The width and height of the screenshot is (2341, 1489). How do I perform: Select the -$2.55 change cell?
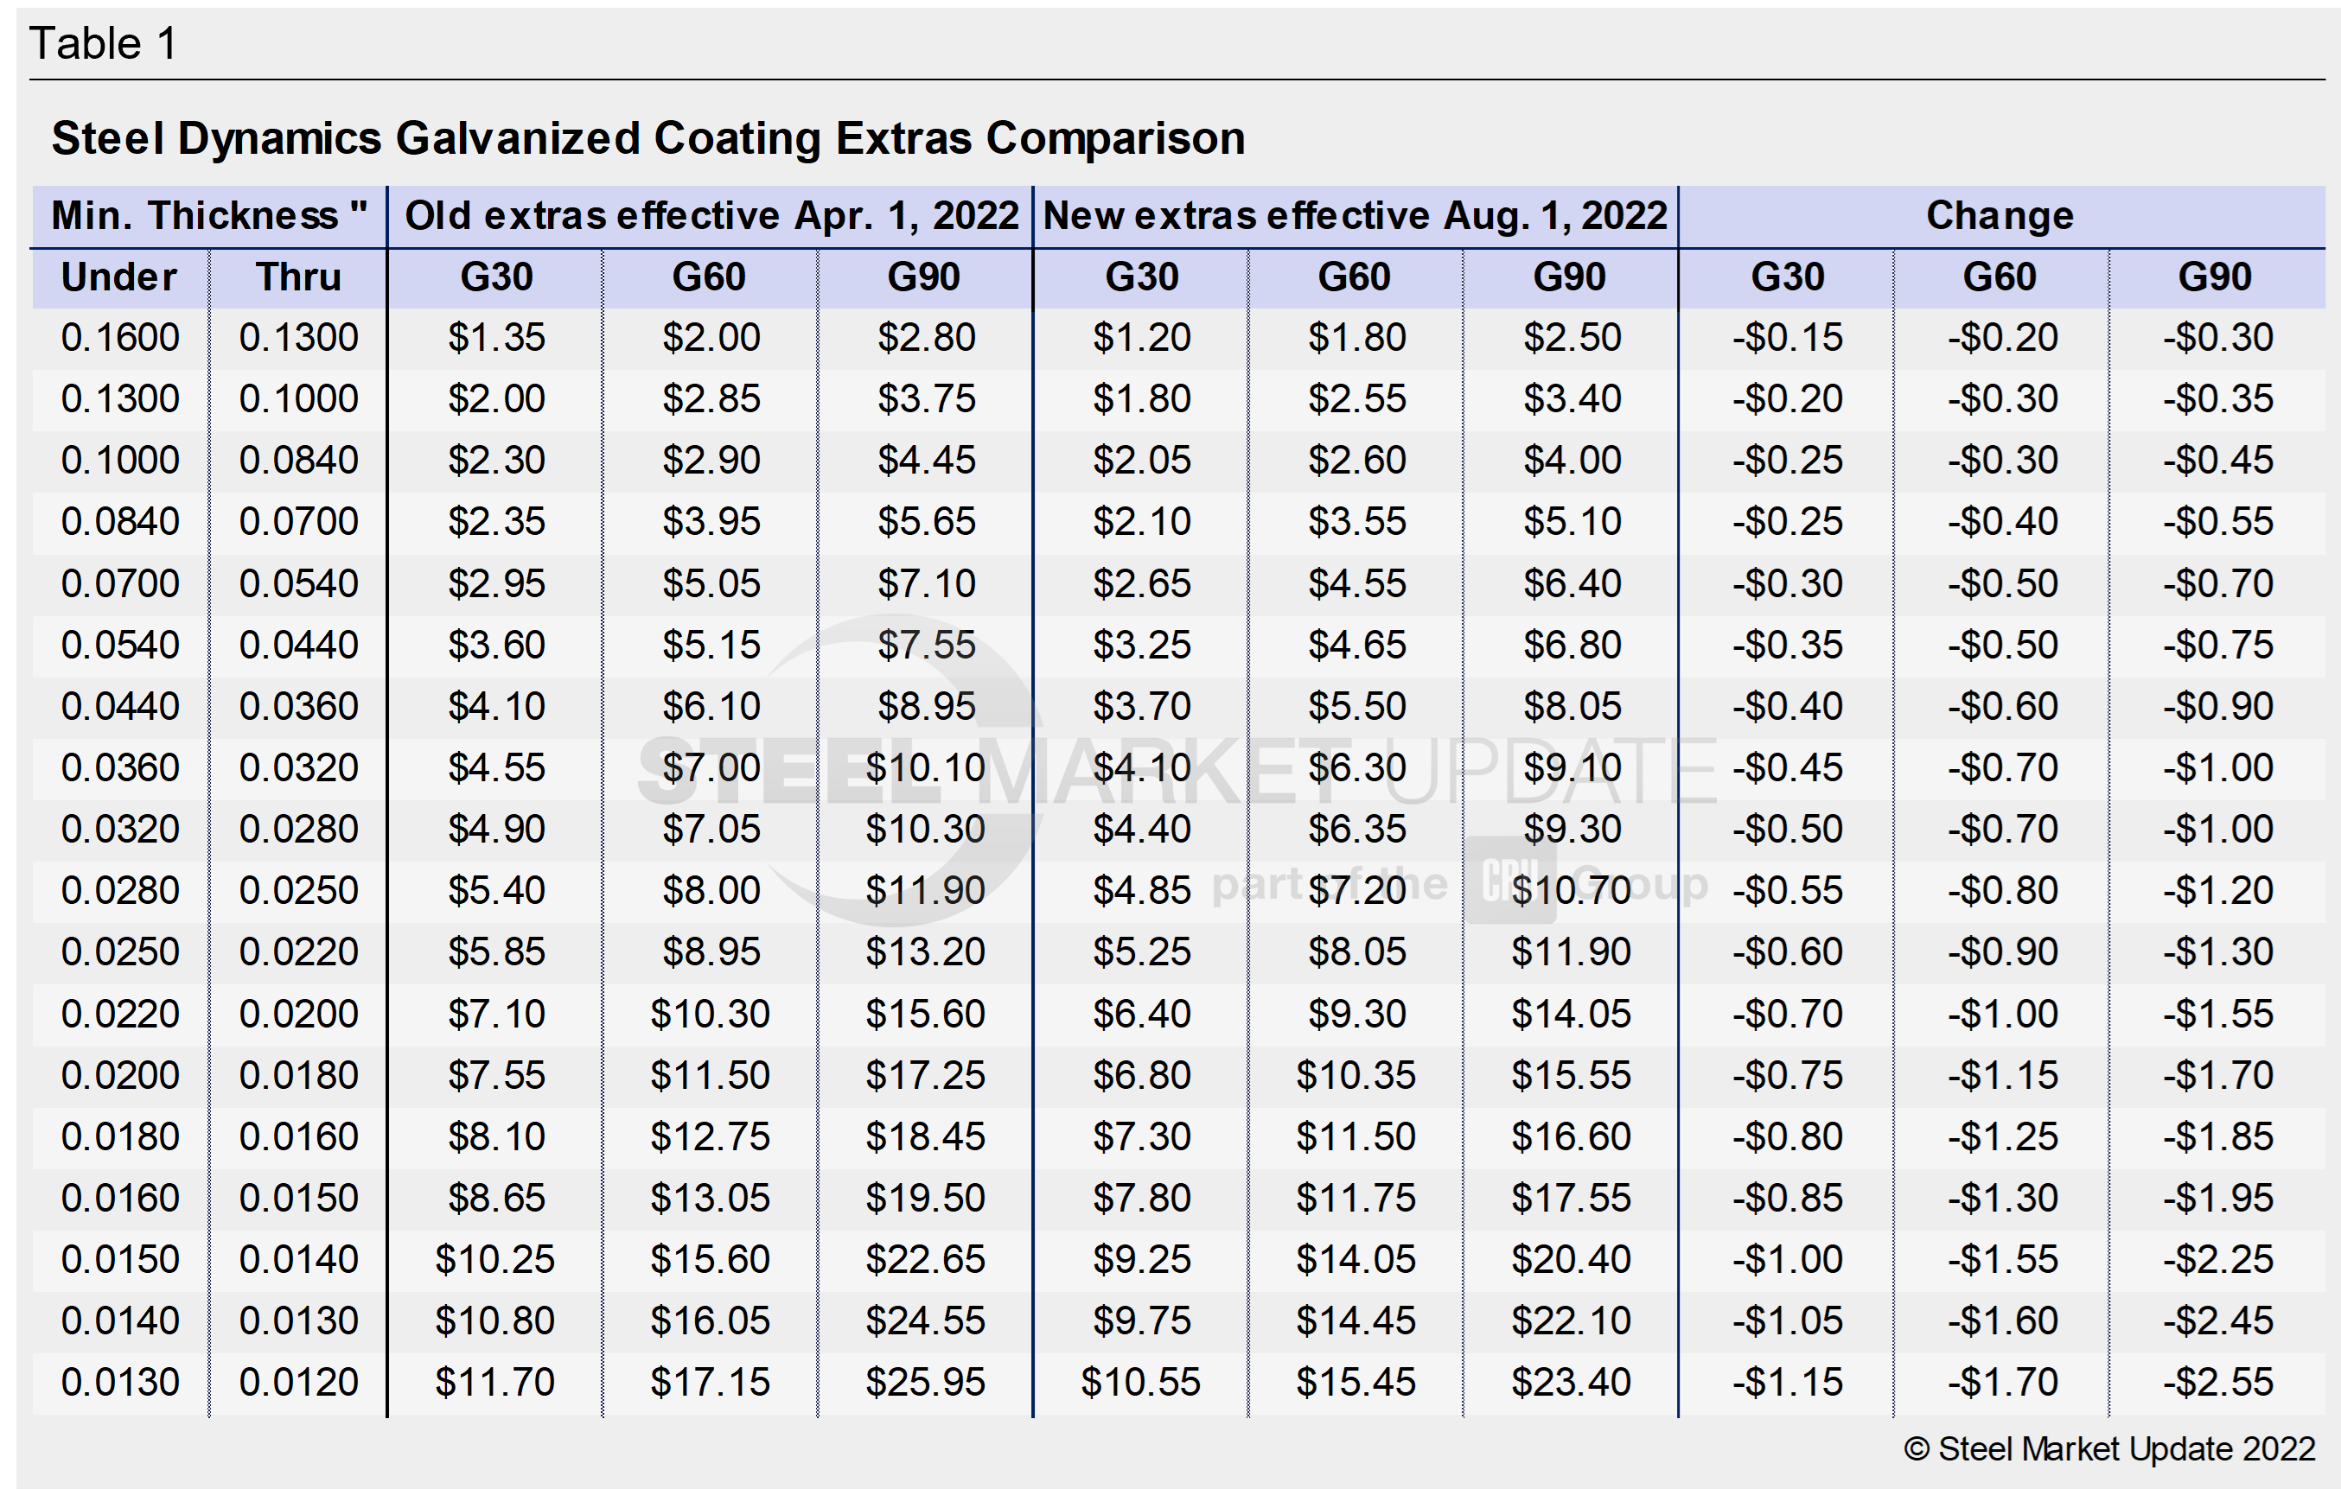[2217, 1382]
